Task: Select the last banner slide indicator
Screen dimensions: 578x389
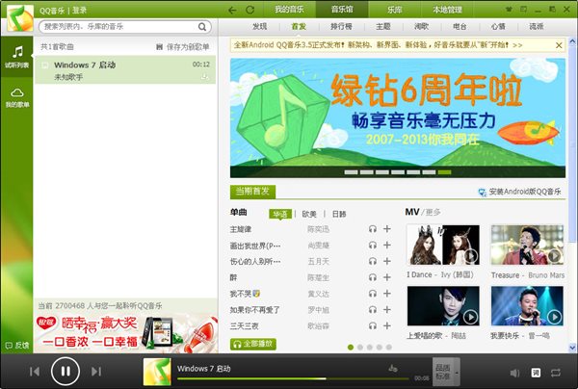Action: pyautogui.click(x=444, y=172)
